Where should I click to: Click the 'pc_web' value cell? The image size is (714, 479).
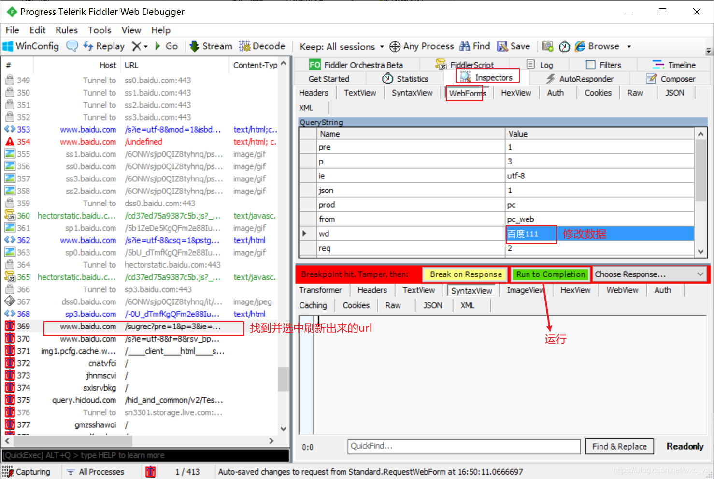(x=599, y=219)
